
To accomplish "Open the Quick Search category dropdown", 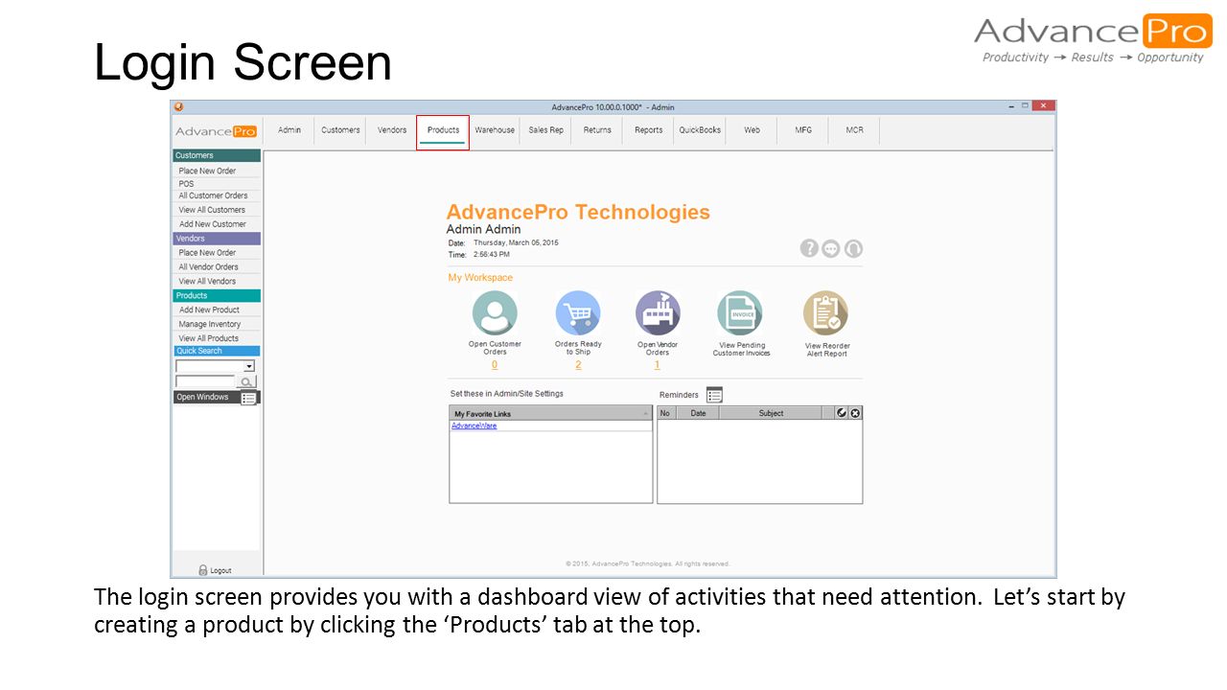I will click(x=249, y=366).
